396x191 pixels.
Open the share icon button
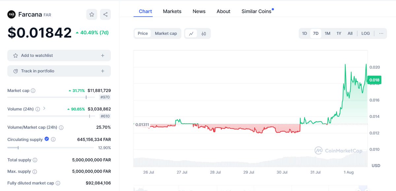tap(105, 14)
